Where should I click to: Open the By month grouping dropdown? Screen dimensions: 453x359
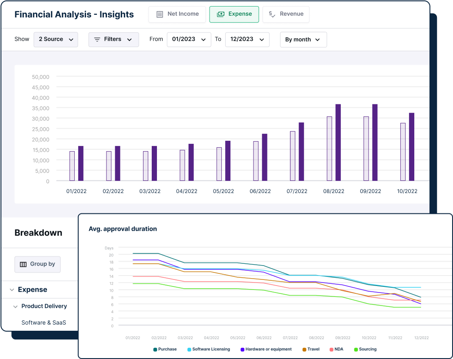pos(303,40)
